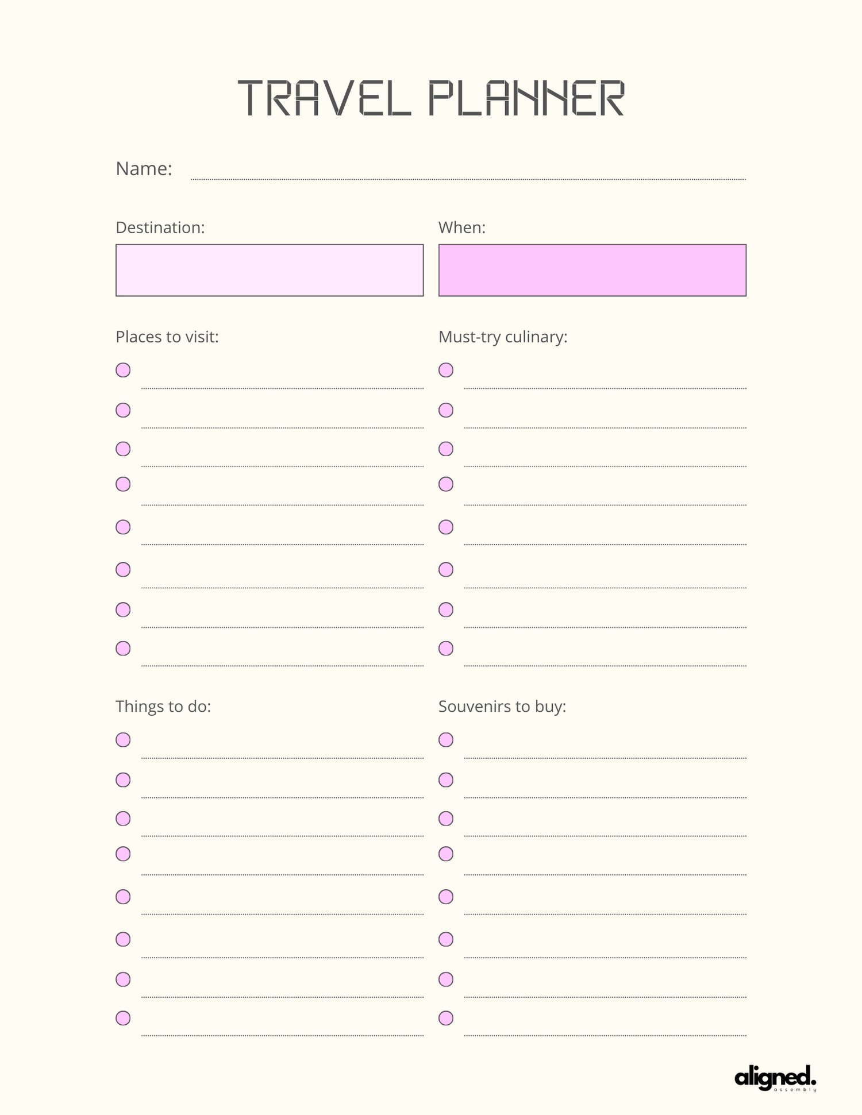
Task: Click the Things to do heading
Action: (x=163, y=706)
